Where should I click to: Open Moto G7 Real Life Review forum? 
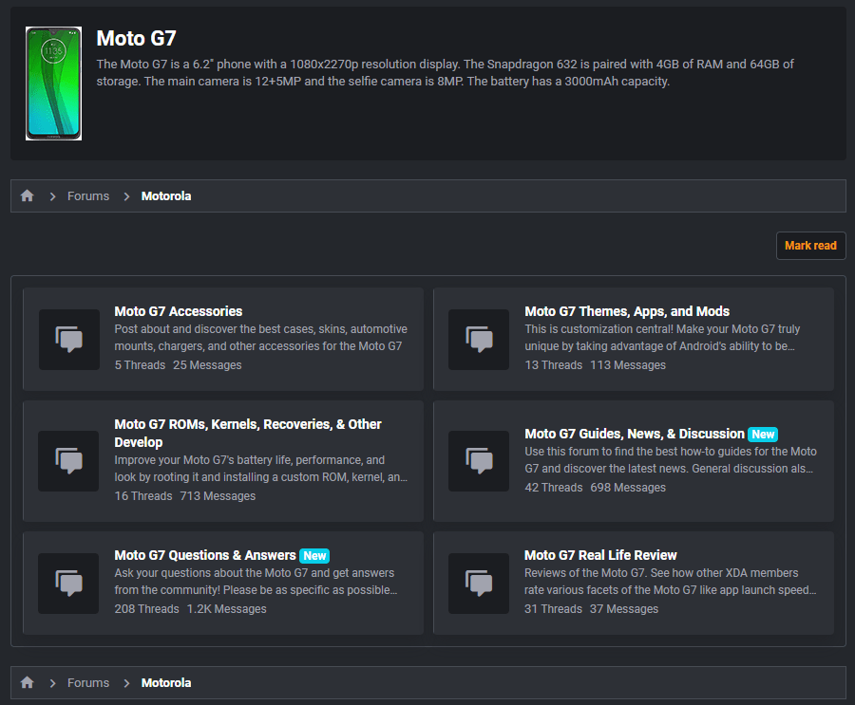600,555
